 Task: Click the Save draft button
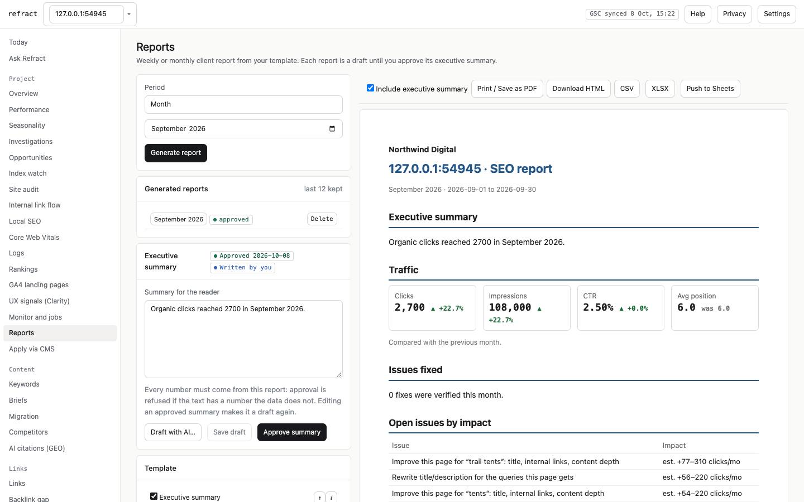[229, 432]
